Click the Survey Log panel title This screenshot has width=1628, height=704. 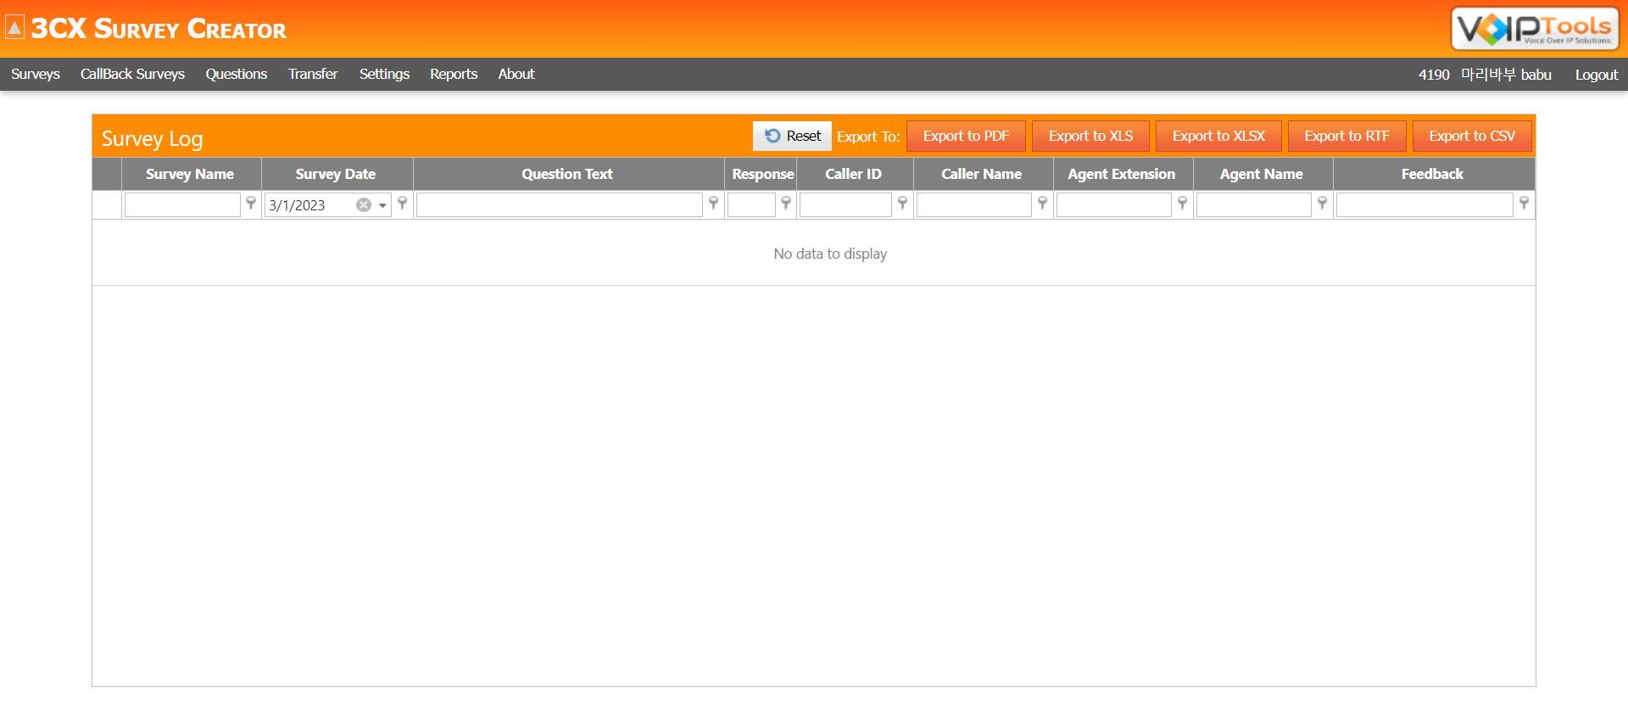[x=153, y=138]
